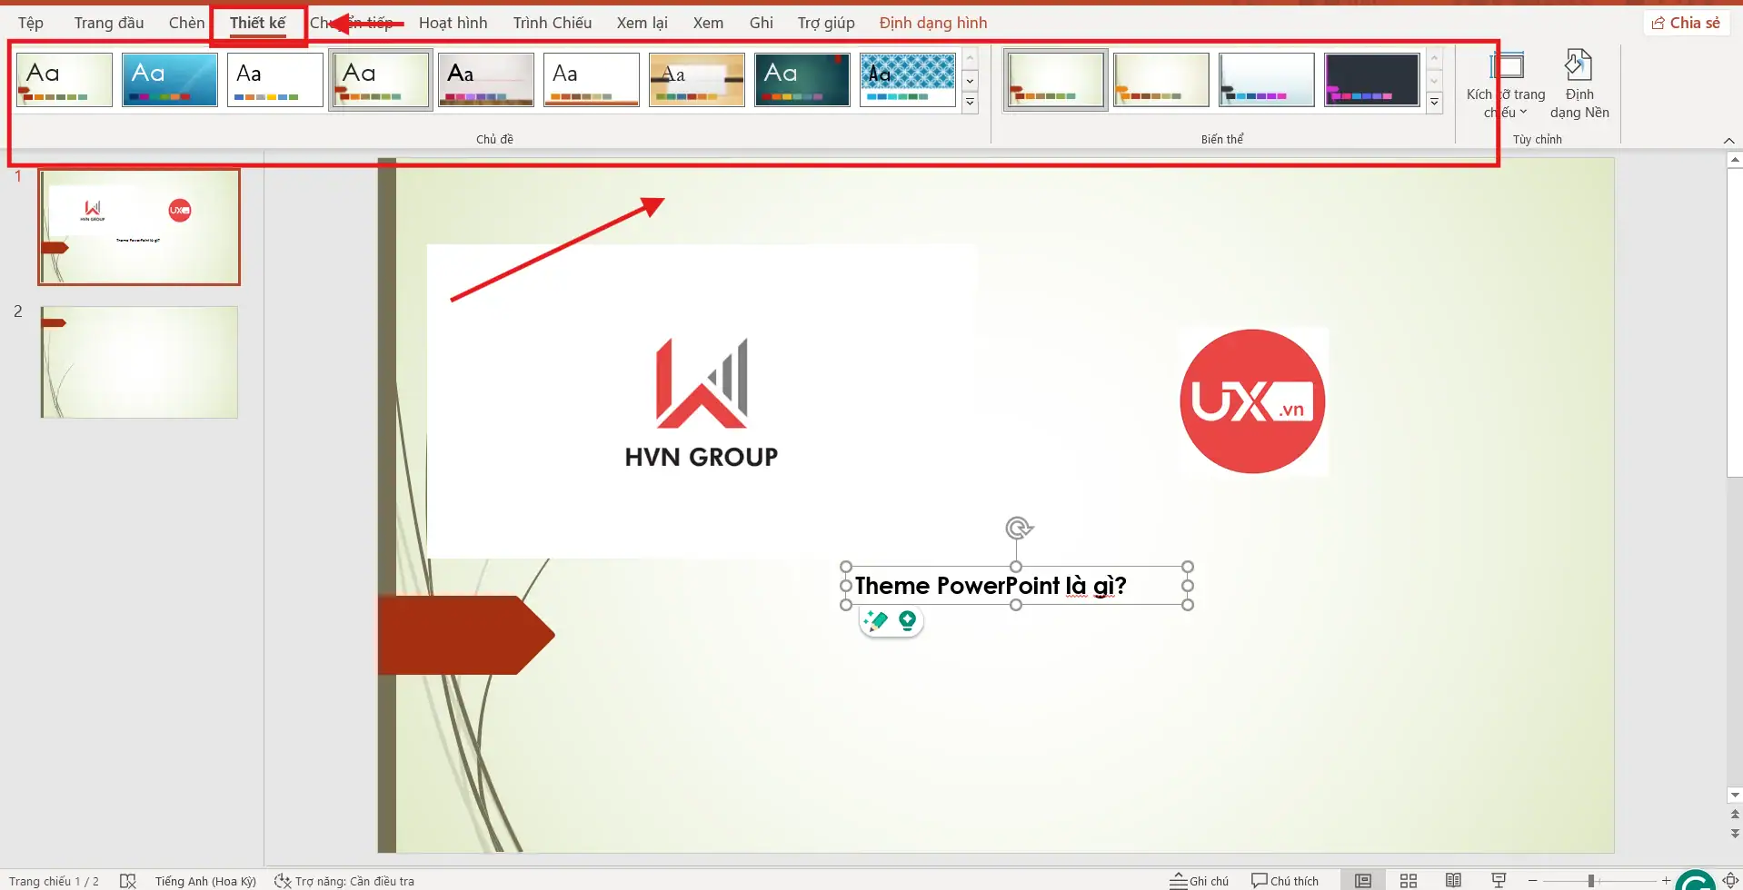Click the UX.vn red circle logo
Screen dimensions: 1743x890
[x=1252, y=401]
